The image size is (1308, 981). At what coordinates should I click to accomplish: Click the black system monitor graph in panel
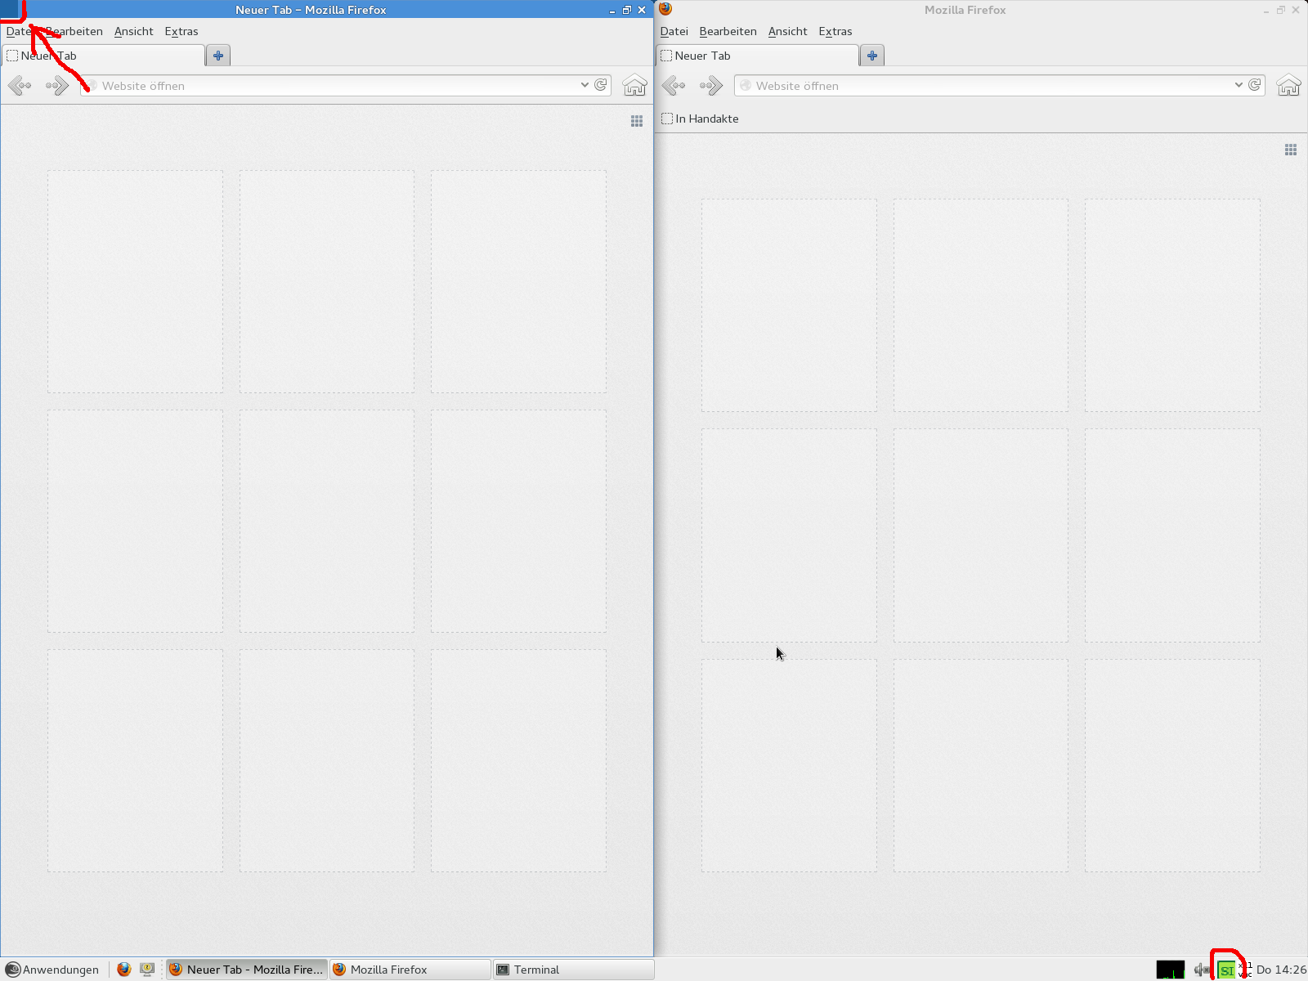pos(1170,970)
